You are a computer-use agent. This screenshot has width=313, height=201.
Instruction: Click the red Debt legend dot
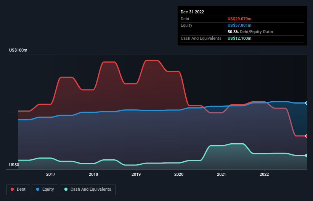click(12, 189)
